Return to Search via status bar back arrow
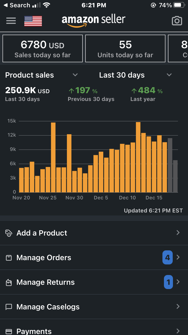The image size is (188, 335). tap(6, 5)
